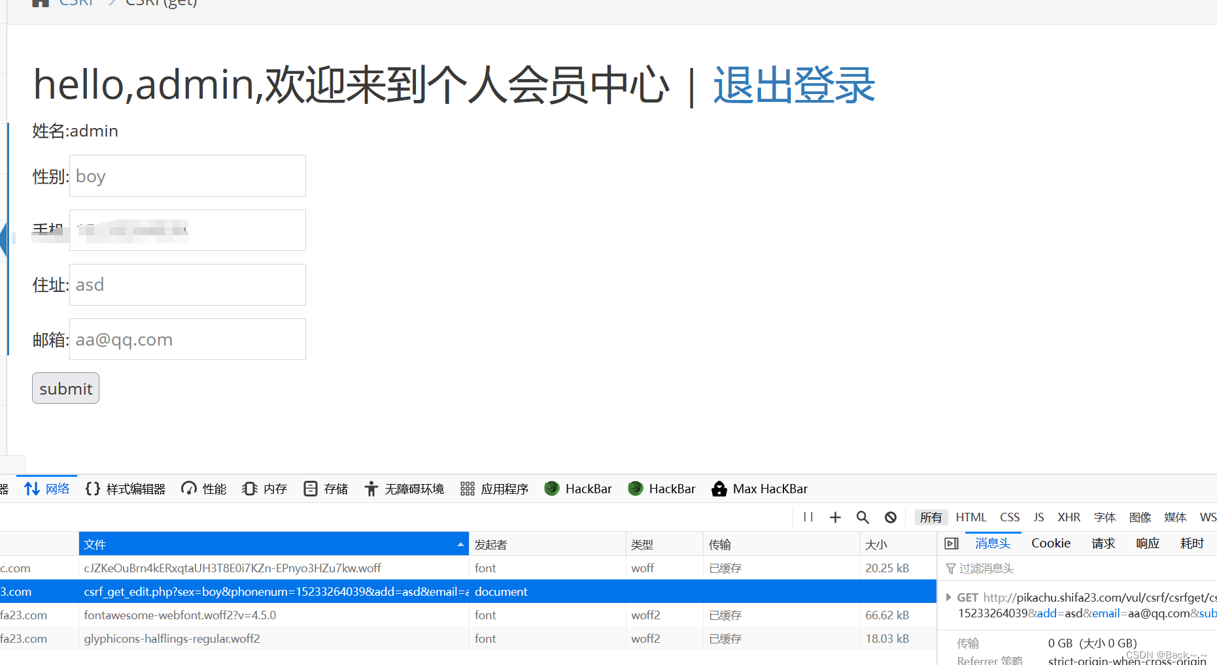The image size is (1217, 665).
Task: Filter requests by XHR
Action: (1069, 517)
